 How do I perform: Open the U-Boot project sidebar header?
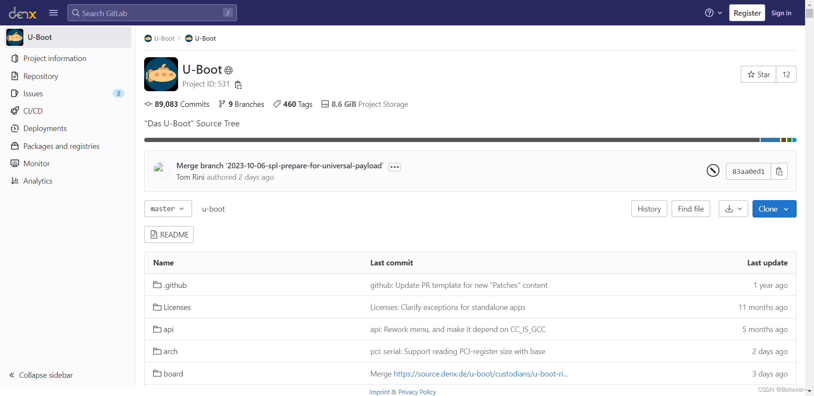point(68,37)
